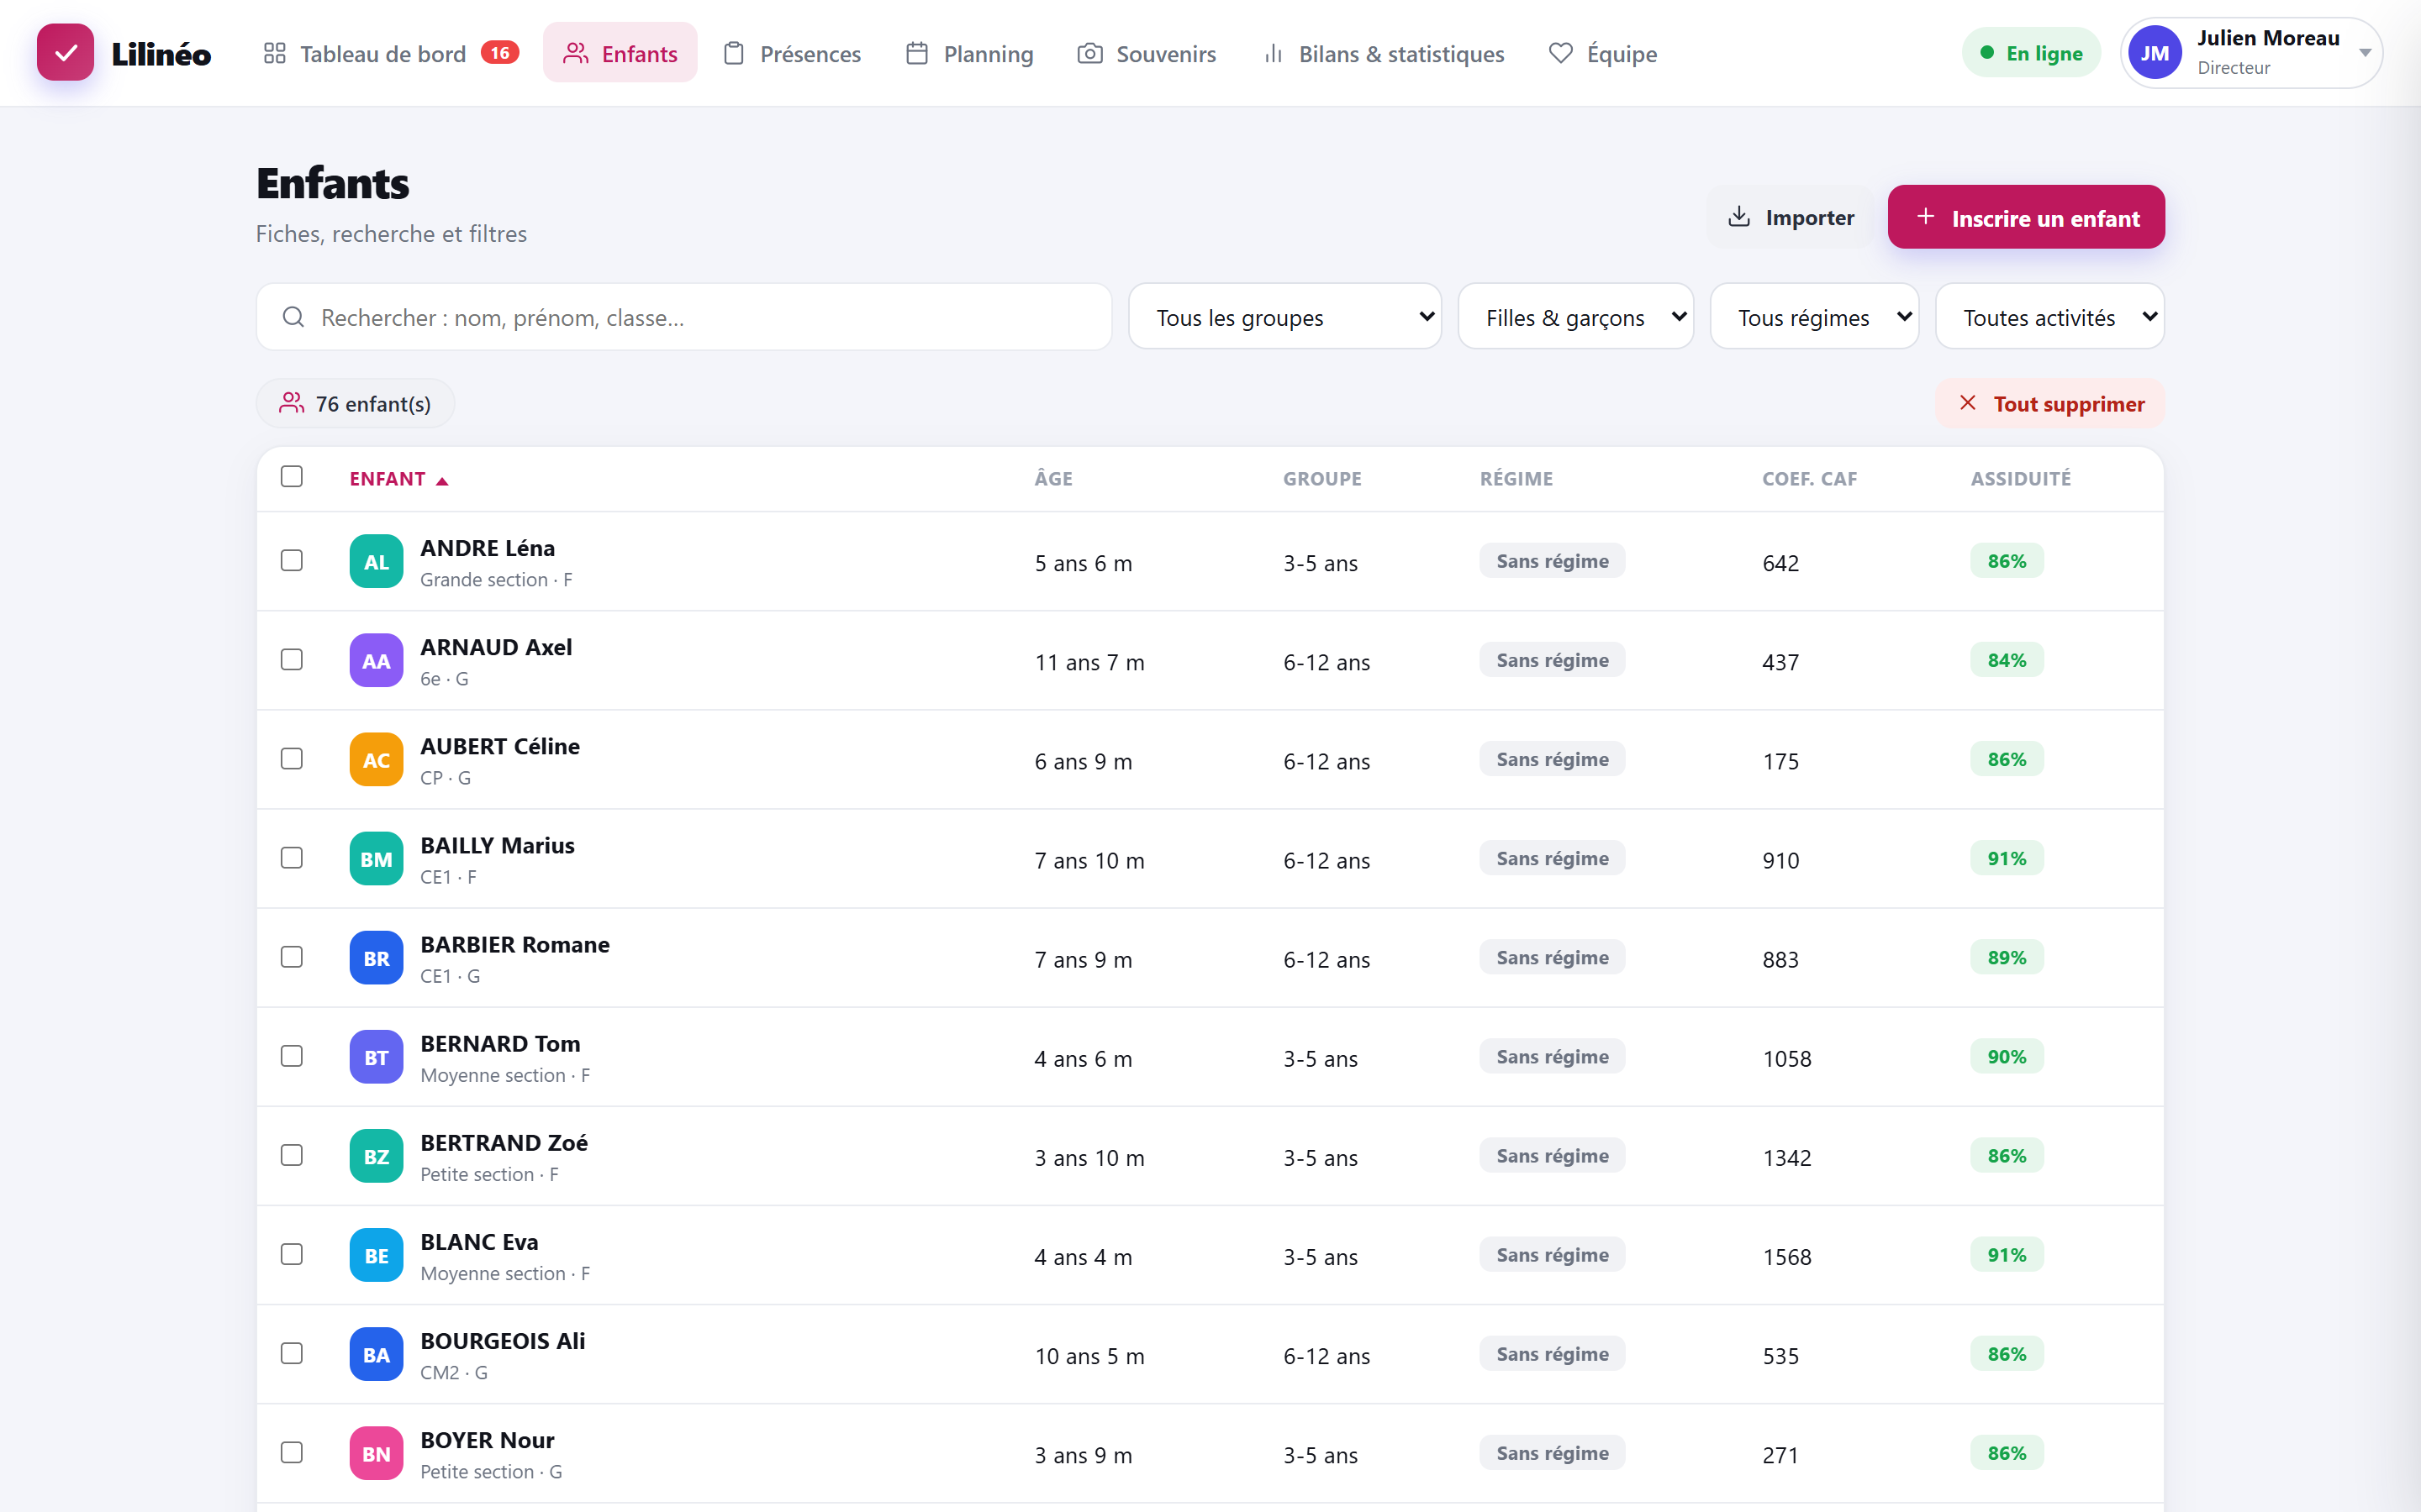Tick the checkbox for BOYER Nour
2421x1512 pixels.
click(293, 1451)
